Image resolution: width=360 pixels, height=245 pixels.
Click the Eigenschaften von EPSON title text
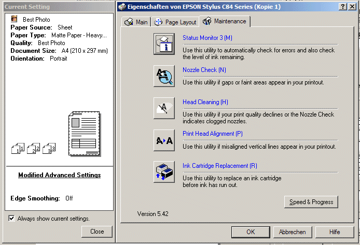(204, 7)
